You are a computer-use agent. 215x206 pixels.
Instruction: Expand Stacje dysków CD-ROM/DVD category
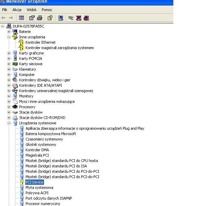tap(9, 118)
